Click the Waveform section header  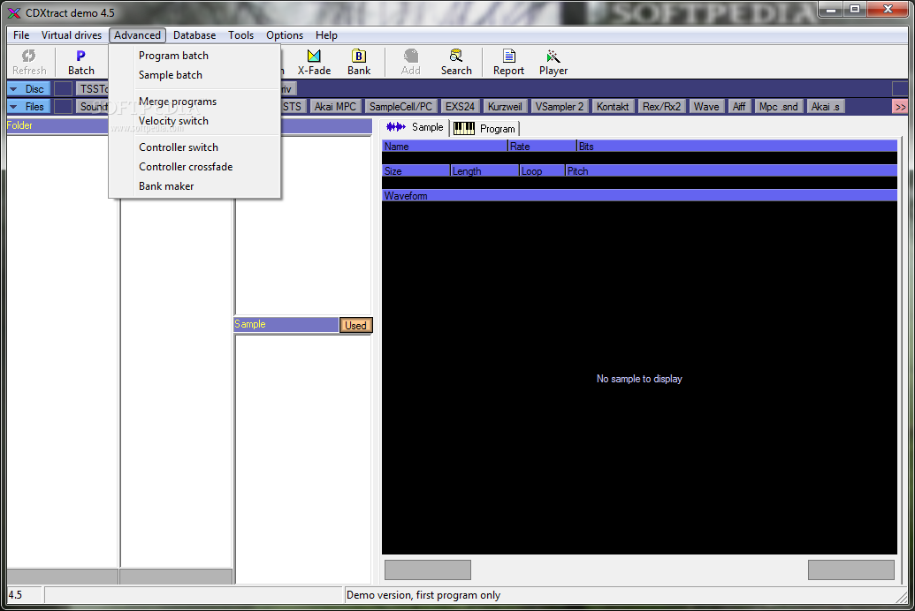[639, 196]
